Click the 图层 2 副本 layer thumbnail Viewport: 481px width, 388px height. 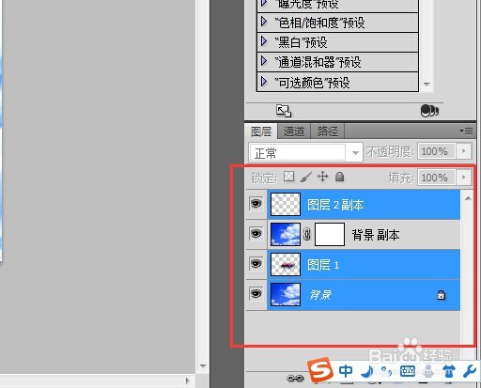pos(286,204)
